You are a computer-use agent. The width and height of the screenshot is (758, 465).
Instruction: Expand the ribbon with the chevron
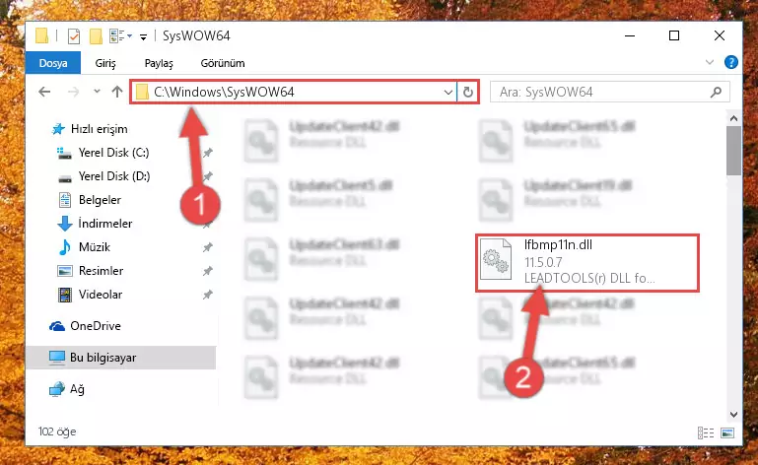coord(710,62)
